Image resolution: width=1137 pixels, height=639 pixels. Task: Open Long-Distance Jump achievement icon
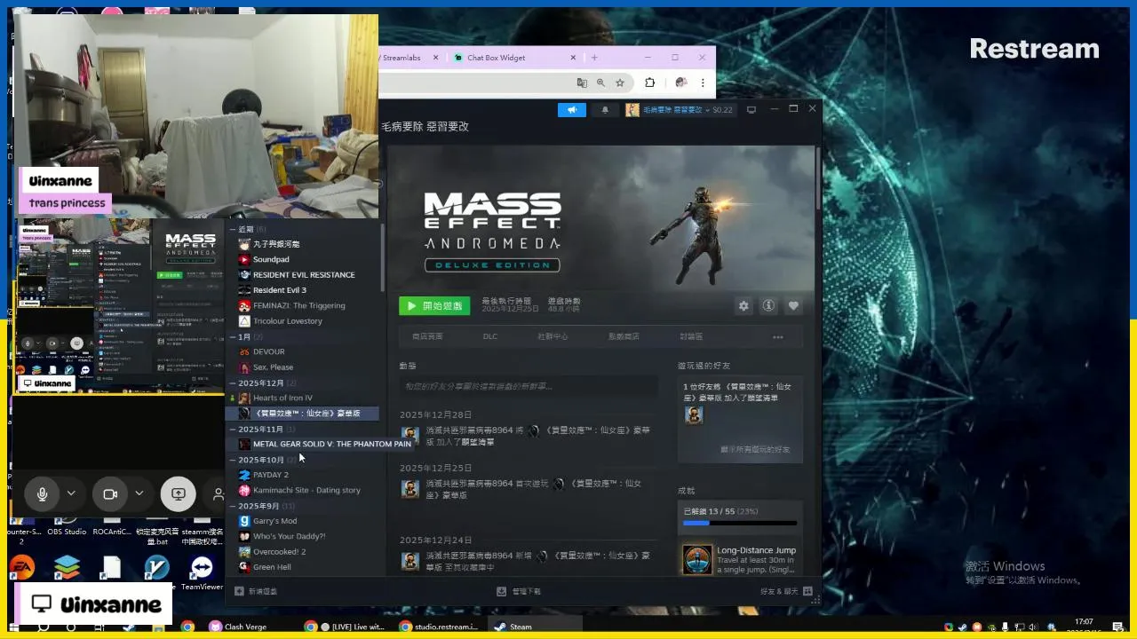click(x=697, y=559)
